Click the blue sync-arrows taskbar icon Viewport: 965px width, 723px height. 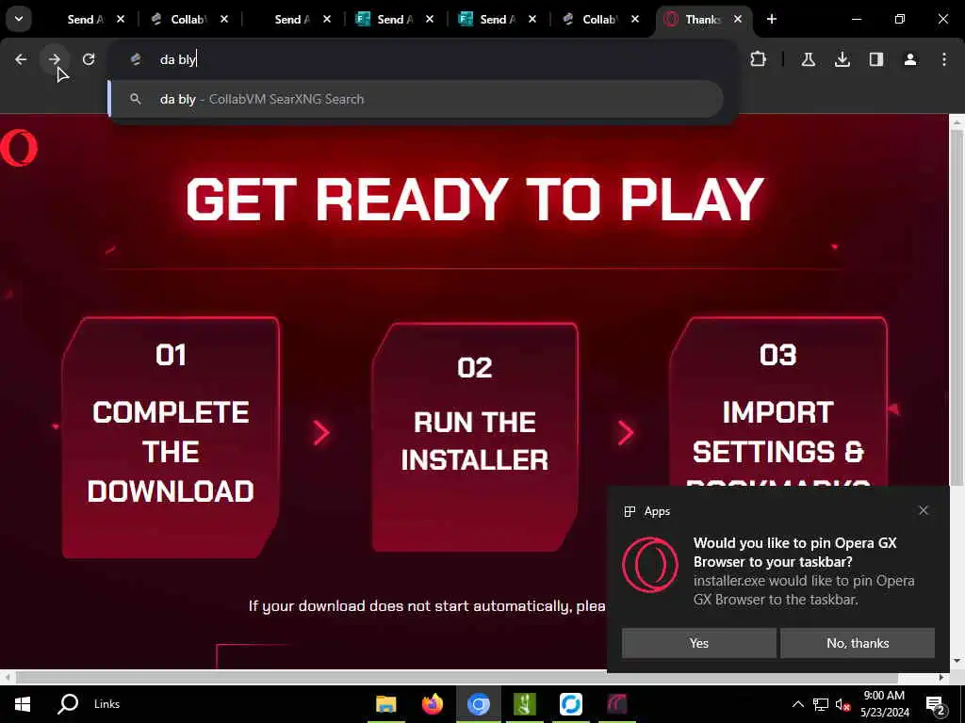coord(570,704)
